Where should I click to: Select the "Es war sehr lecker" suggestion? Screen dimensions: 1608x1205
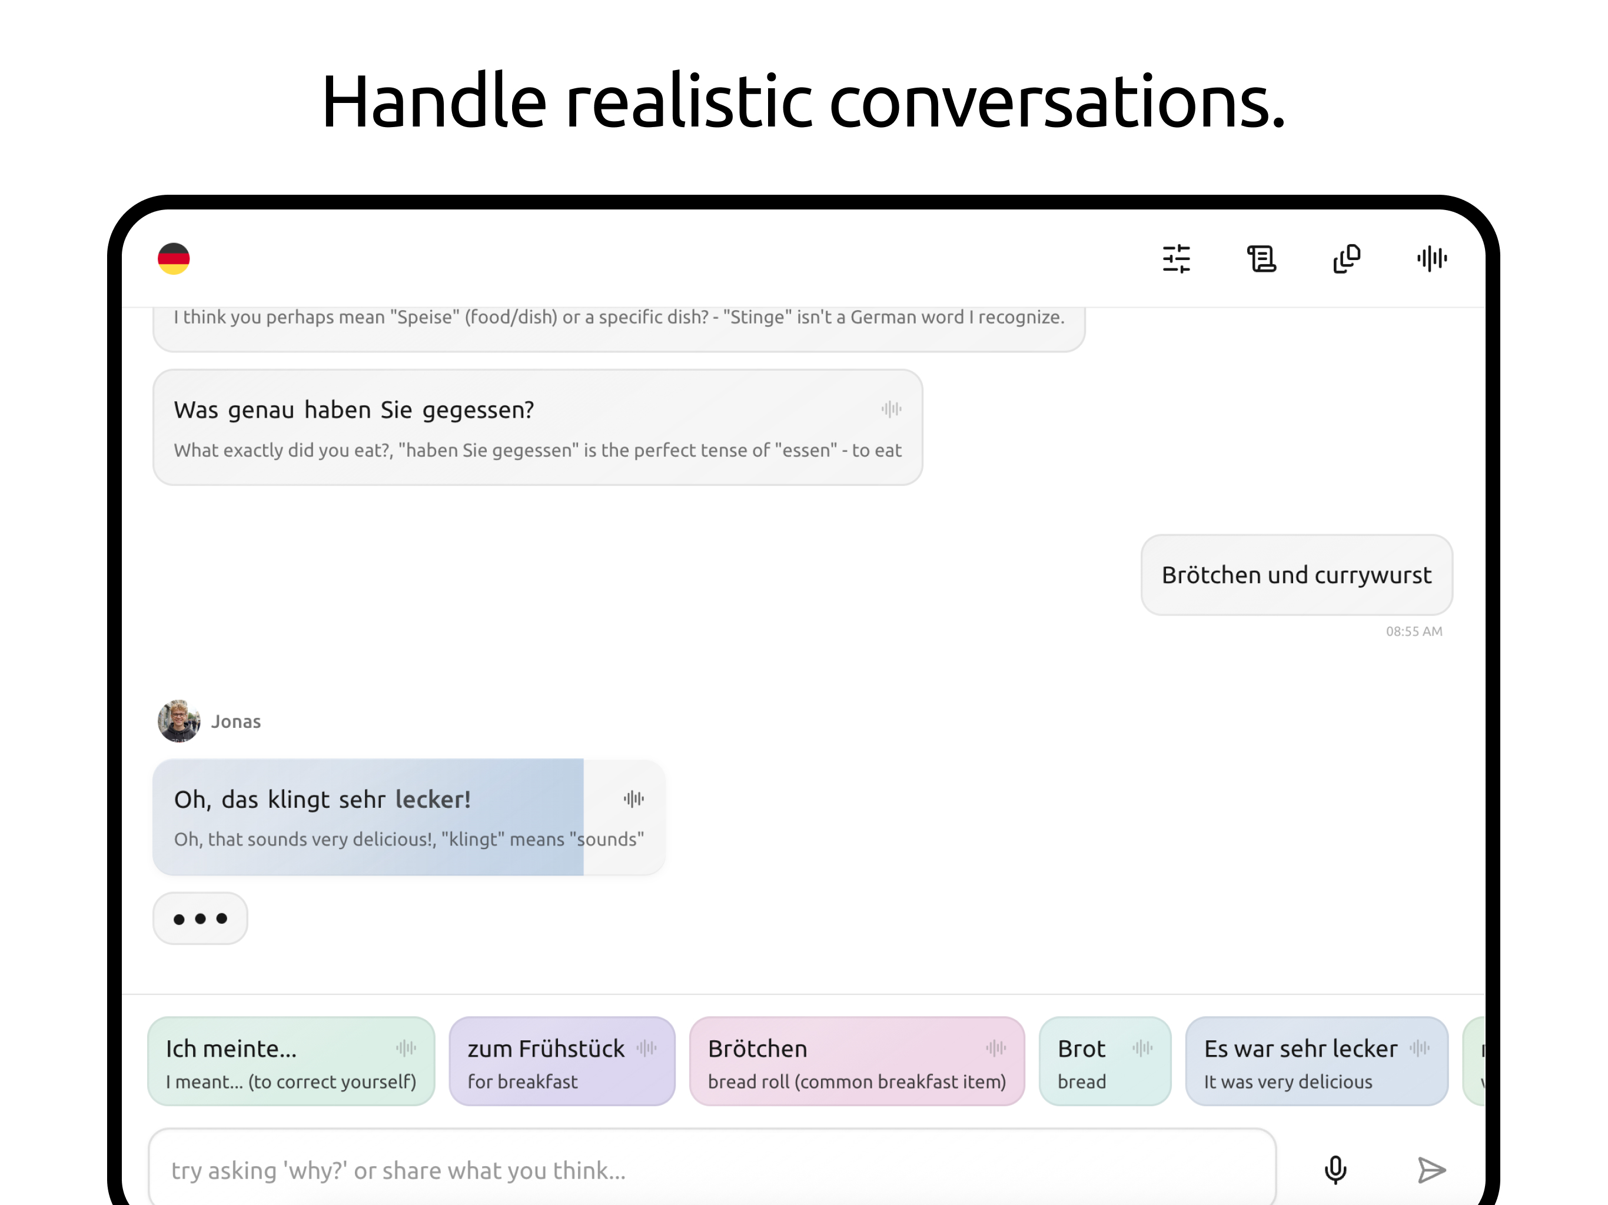(1317, 1062)
